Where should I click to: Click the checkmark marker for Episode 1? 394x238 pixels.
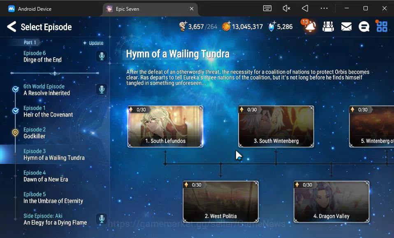(x=15, y=111)
